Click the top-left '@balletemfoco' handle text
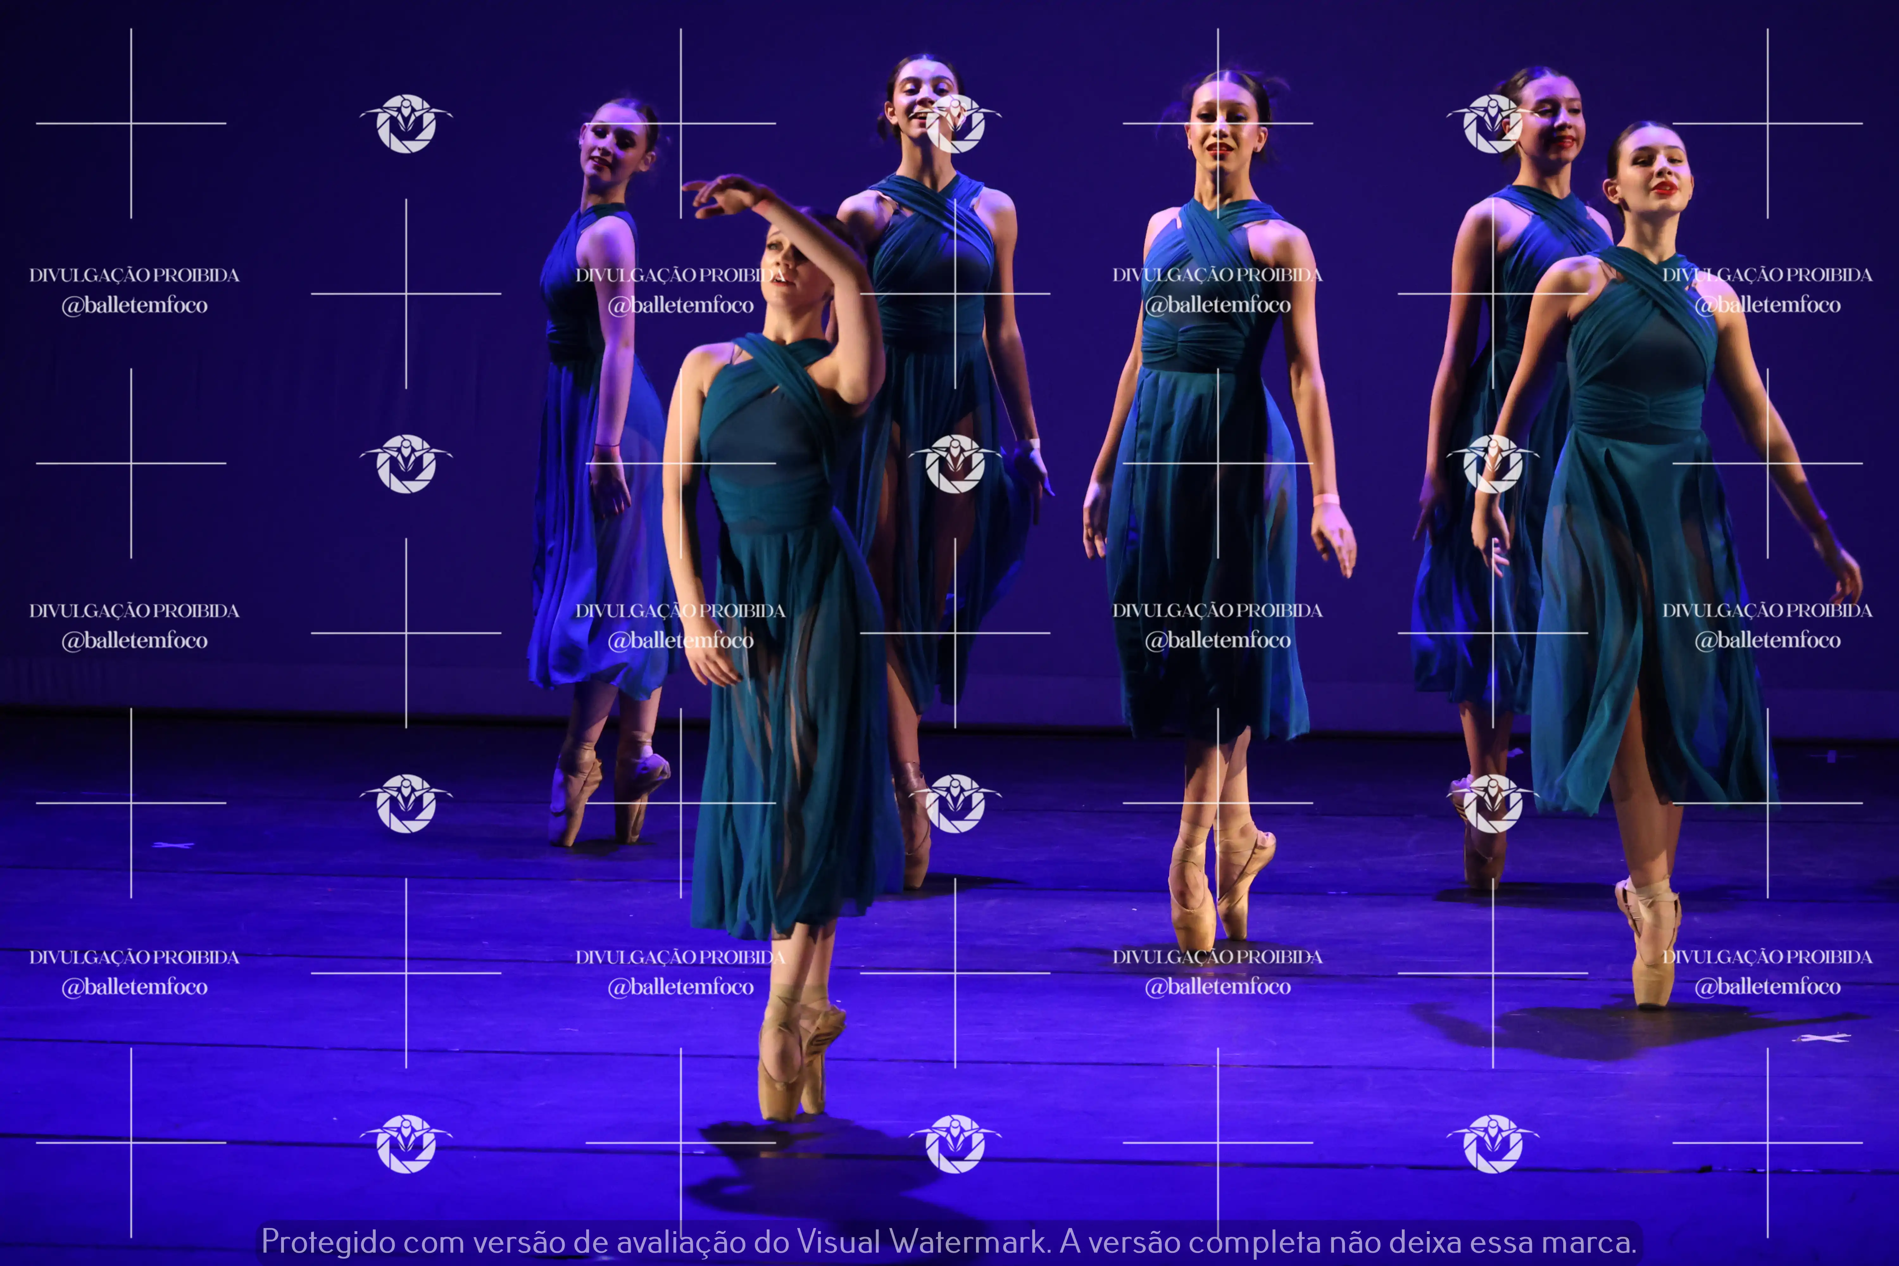 pos(134,305)
